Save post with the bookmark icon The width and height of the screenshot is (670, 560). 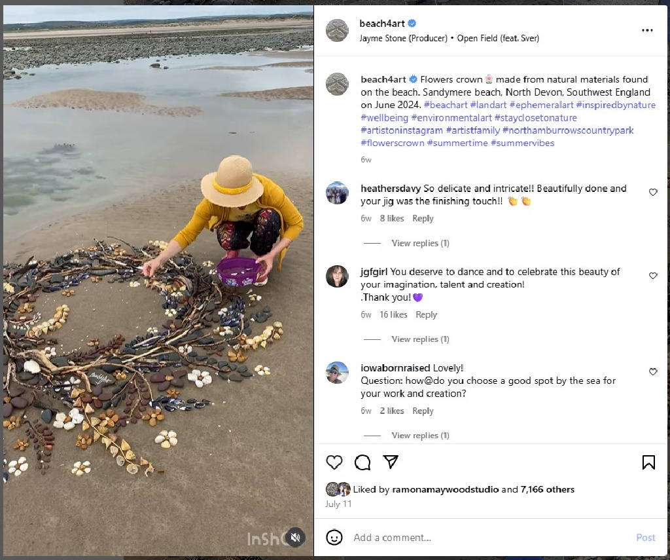[648, 462]
